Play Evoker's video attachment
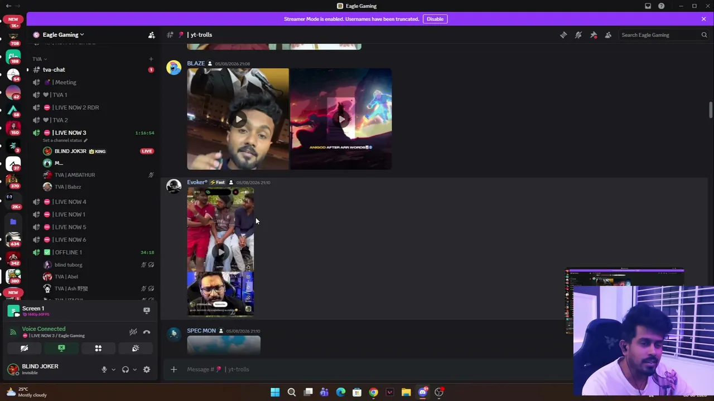 pos(220,252)
